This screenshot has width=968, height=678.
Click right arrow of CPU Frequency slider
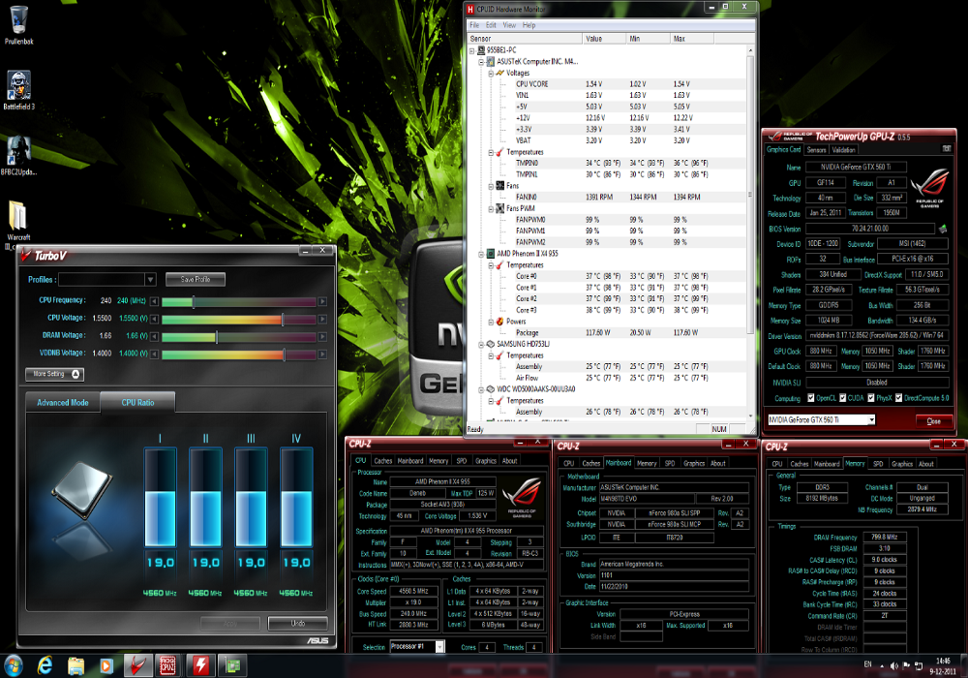click(322, 301)
